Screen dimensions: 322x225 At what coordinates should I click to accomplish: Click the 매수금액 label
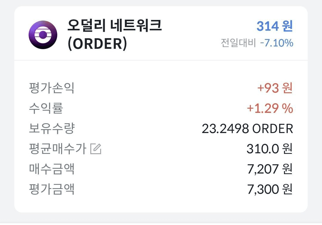click(x=52, y=169)
